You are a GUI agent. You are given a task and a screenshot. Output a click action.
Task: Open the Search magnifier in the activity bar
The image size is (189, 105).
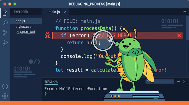(x=5, y=23)
